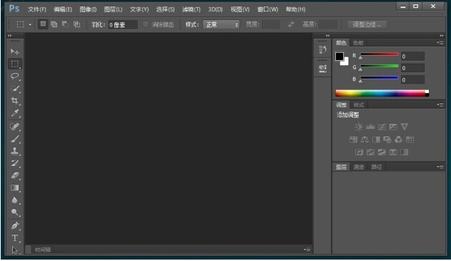Image resolution: width=451 pixels, height=261 pixels.
Task: Choose Subtract from Selection mode
Action: [x=65, y=24]
